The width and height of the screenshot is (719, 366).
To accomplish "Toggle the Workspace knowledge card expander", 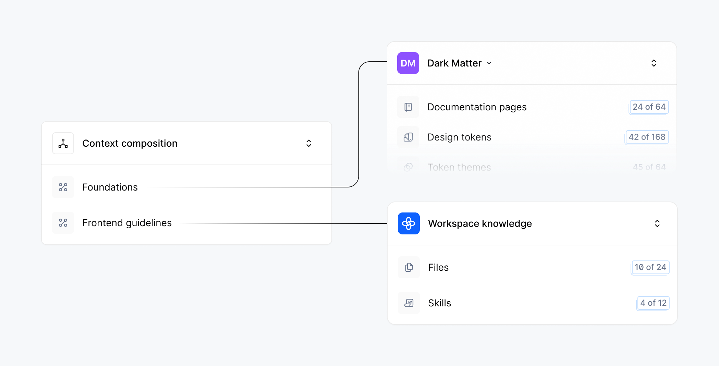I will point(657,223).
